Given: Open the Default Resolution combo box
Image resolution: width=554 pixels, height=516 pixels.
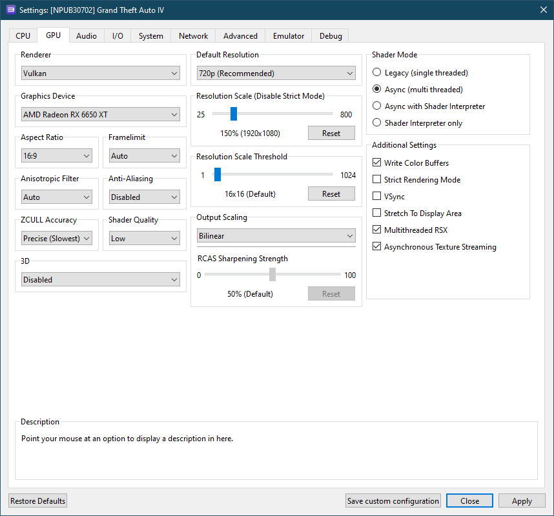Looking at the screenshot, I should coord(276,74).
